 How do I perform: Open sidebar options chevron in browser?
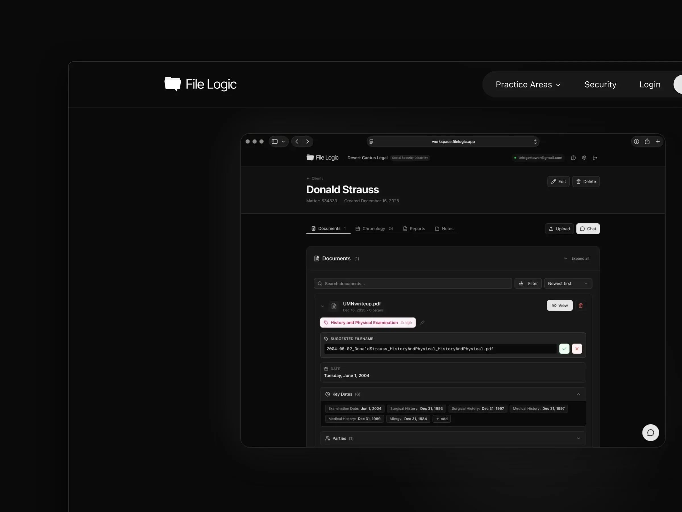[283, 142]
